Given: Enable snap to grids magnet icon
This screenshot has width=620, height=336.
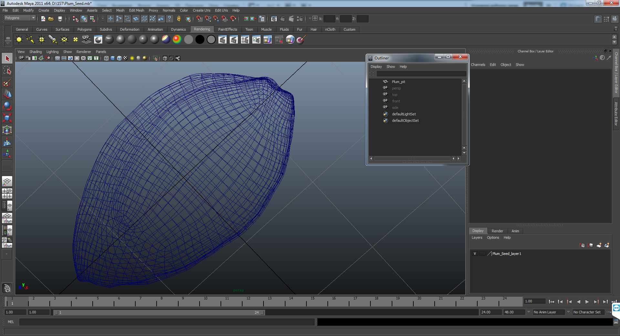Looking at the screenshot, I should point(199,19).
